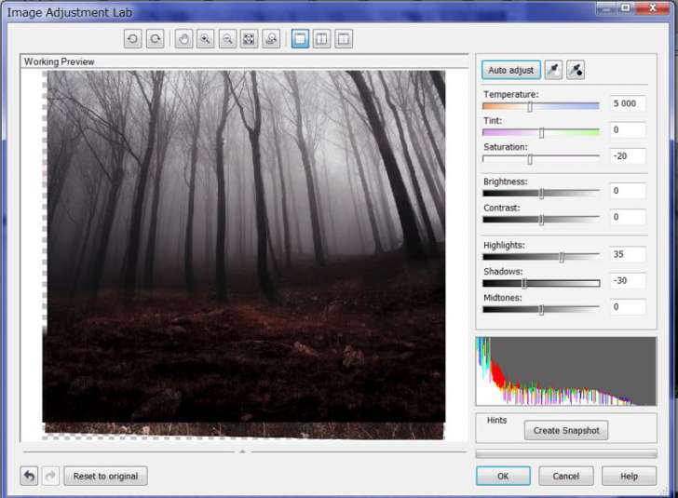Click the Highlights slider handle

562,258
